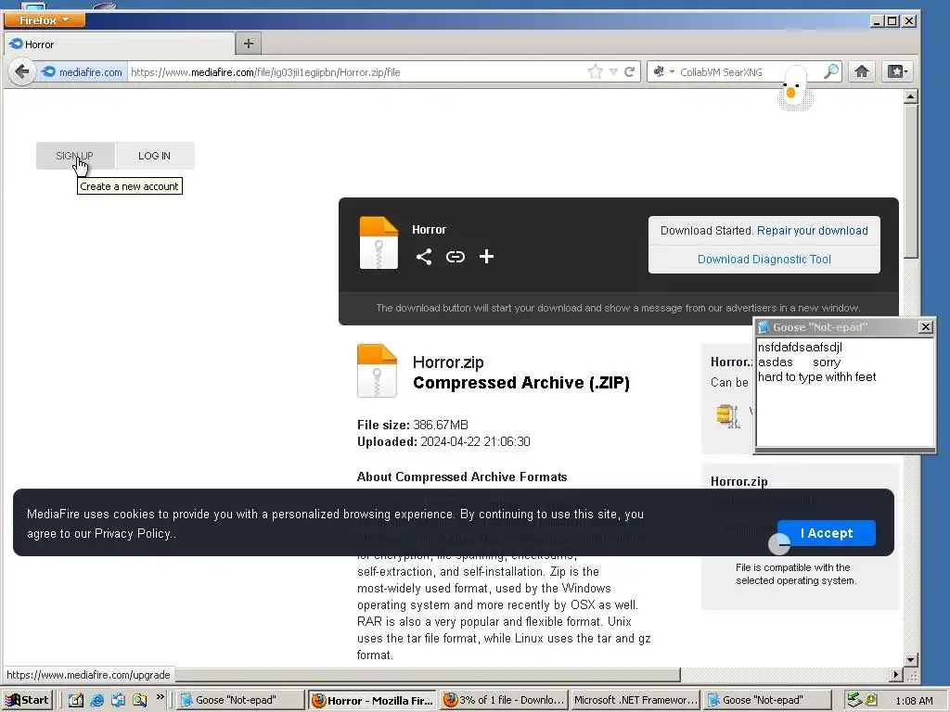Open the Bookmarks menu button
The image size is (950, 712).
(897, 71)
